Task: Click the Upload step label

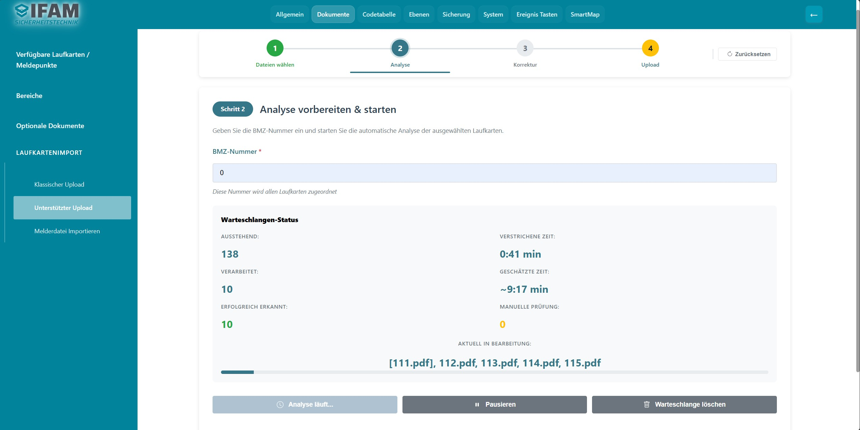Action: pos(650,65)
